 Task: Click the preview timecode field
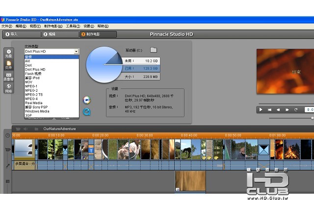[x=309, y=110]
